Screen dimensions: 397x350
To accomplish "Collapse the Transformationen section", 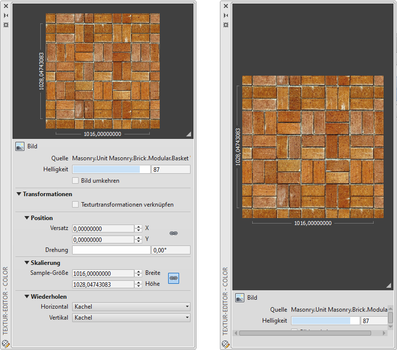I will coord(19,194).
